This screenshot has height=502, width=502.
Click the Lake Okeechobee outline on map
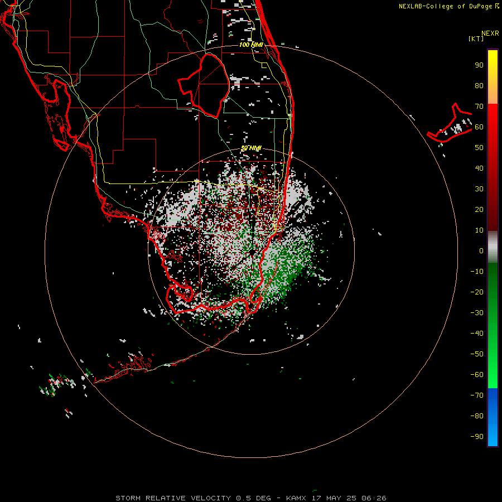[x=204, y=85]
